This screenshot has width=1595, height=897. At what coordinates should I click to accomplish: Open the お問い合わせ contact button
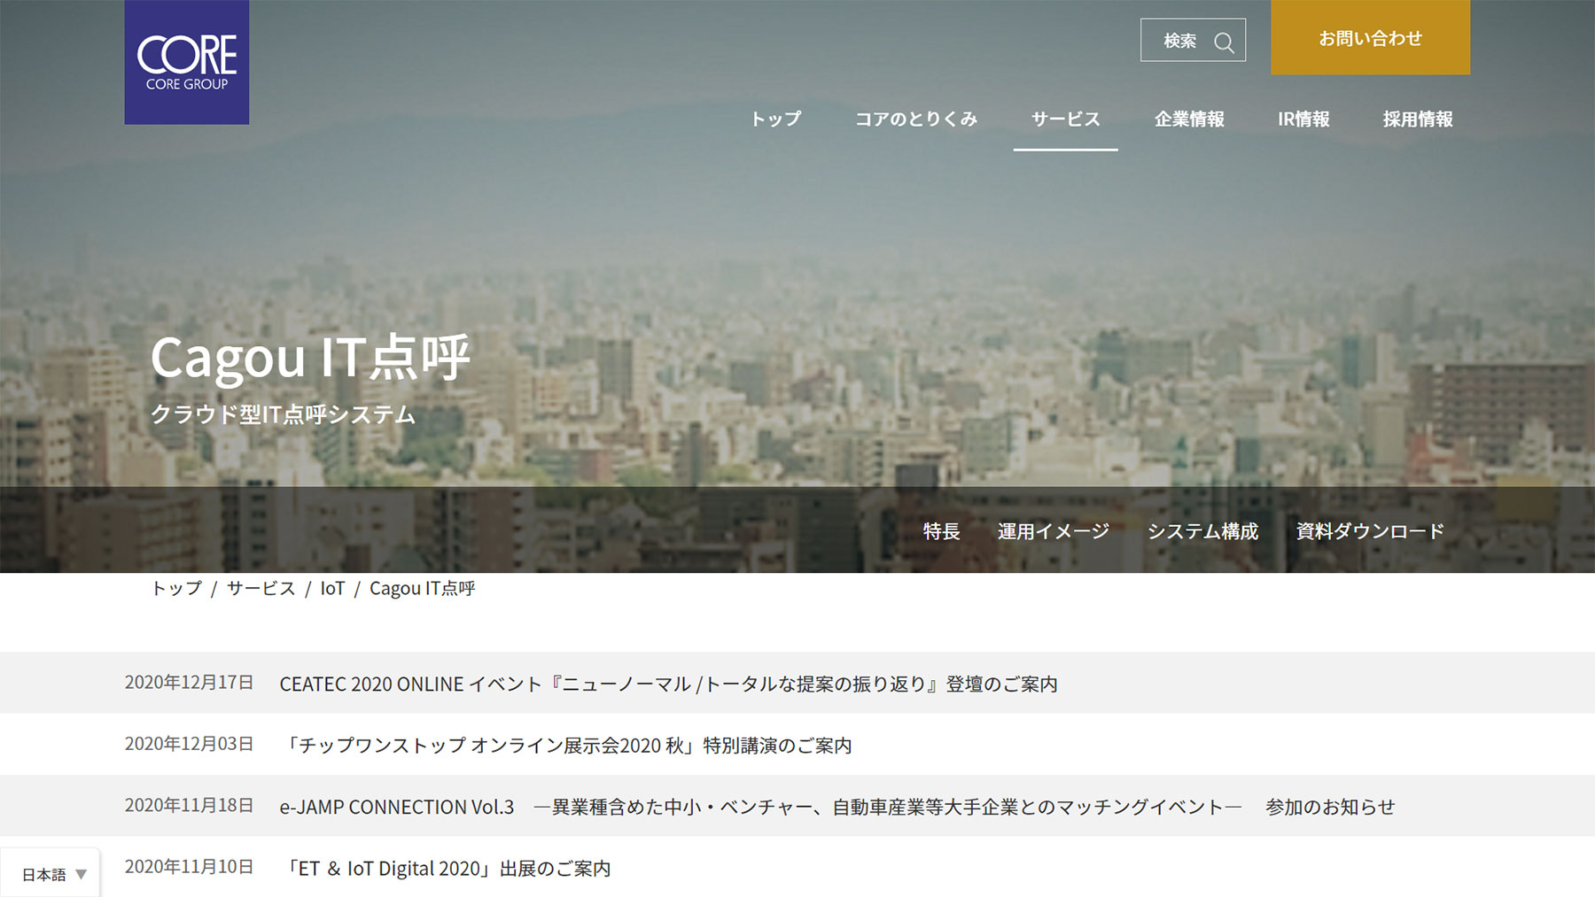tap(1370, 37)
